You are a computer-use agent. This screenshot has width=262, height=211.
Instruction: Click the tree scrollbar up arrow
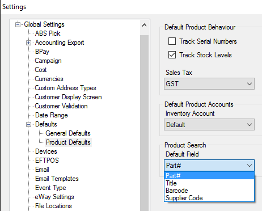(145, 25)
